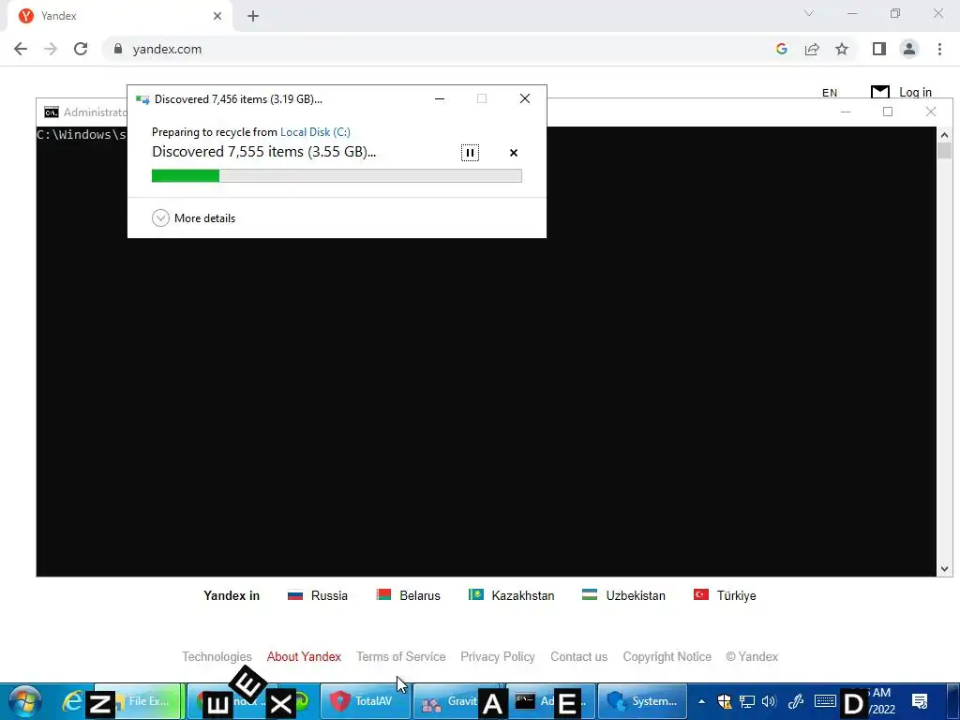Switch to the Gravit taskbar button

[457, 701]
